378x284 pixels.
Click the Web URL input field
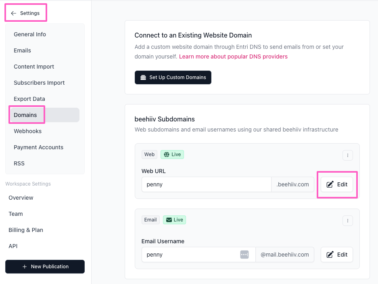pyautogui.click(x=206, y=184)
